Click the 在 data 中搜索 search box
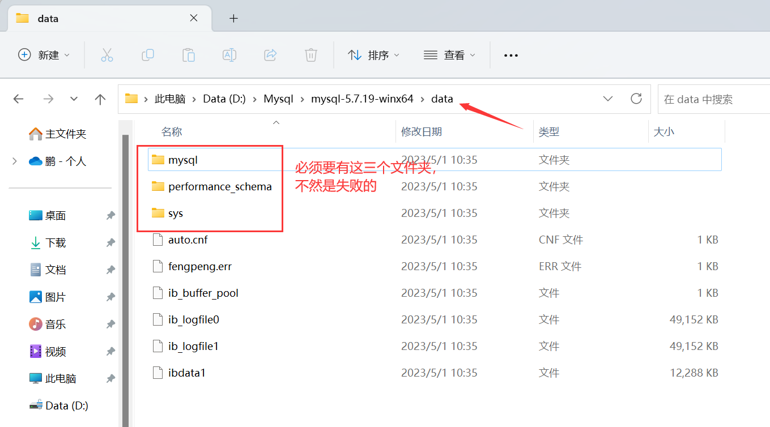This screenshot has width=770, height=427. click(714, 99)
